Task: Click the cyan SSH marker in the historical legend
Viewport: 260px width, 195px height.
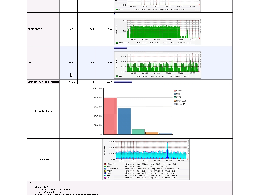Action: coord(105,176)
